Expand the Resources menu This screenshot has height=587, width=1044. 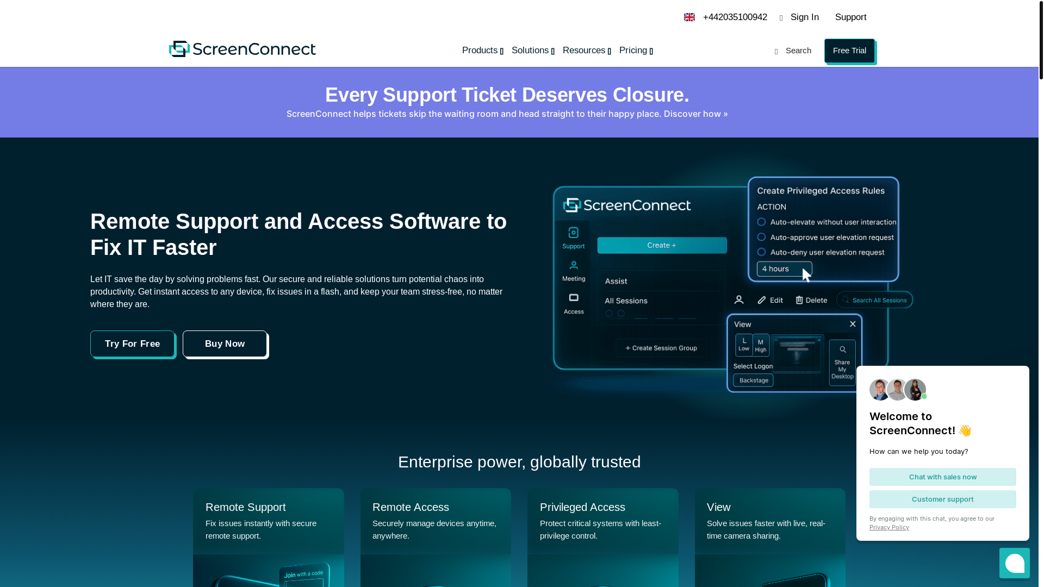tap(587, 51)
